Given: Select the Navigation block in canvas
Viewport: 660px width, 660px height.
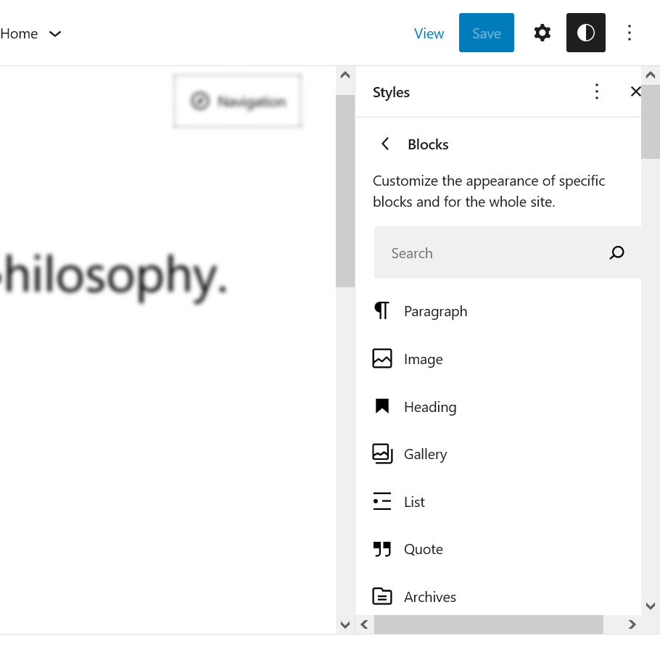Looking at the screenshot, I should tap(237, 102).
